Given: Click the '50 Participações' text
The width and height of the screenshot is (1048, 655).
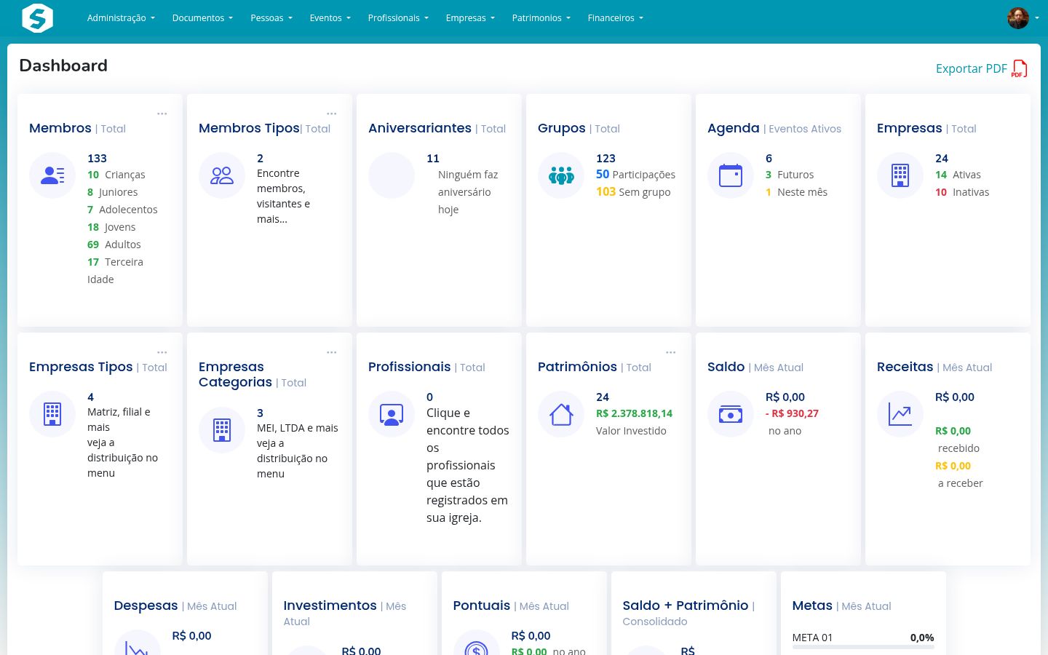Looking at the screenshot, I should (635, 175).
